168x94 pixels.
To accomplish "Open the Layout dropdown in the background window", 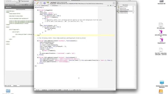I will tap(14, 5).
